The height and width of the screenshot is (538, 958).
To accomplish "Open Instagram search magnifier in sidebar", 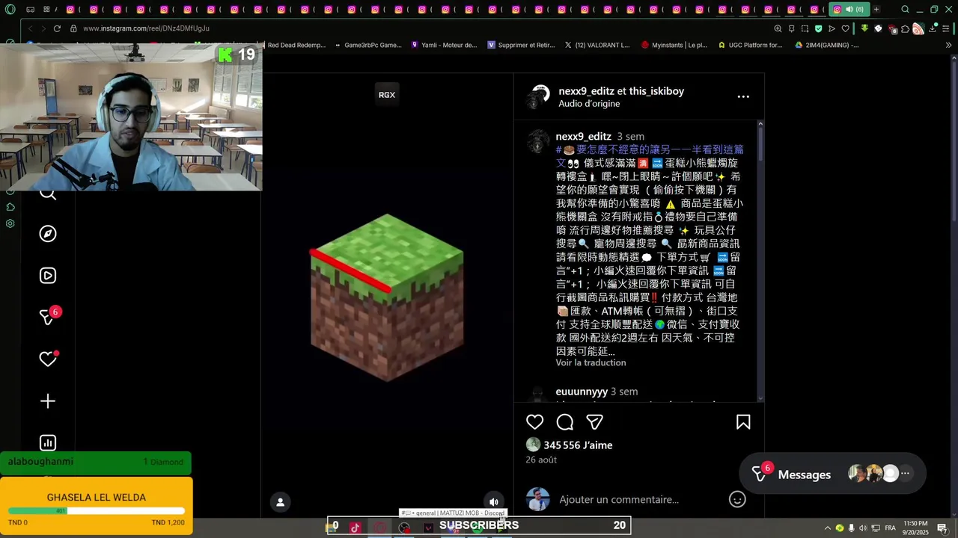I will (48, 194).
